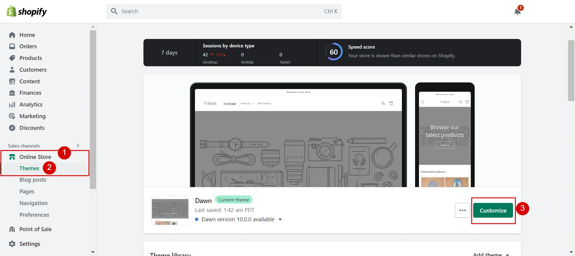Click the Customize button
Viewport: 575px width, 256px height.
coord(493,210)
